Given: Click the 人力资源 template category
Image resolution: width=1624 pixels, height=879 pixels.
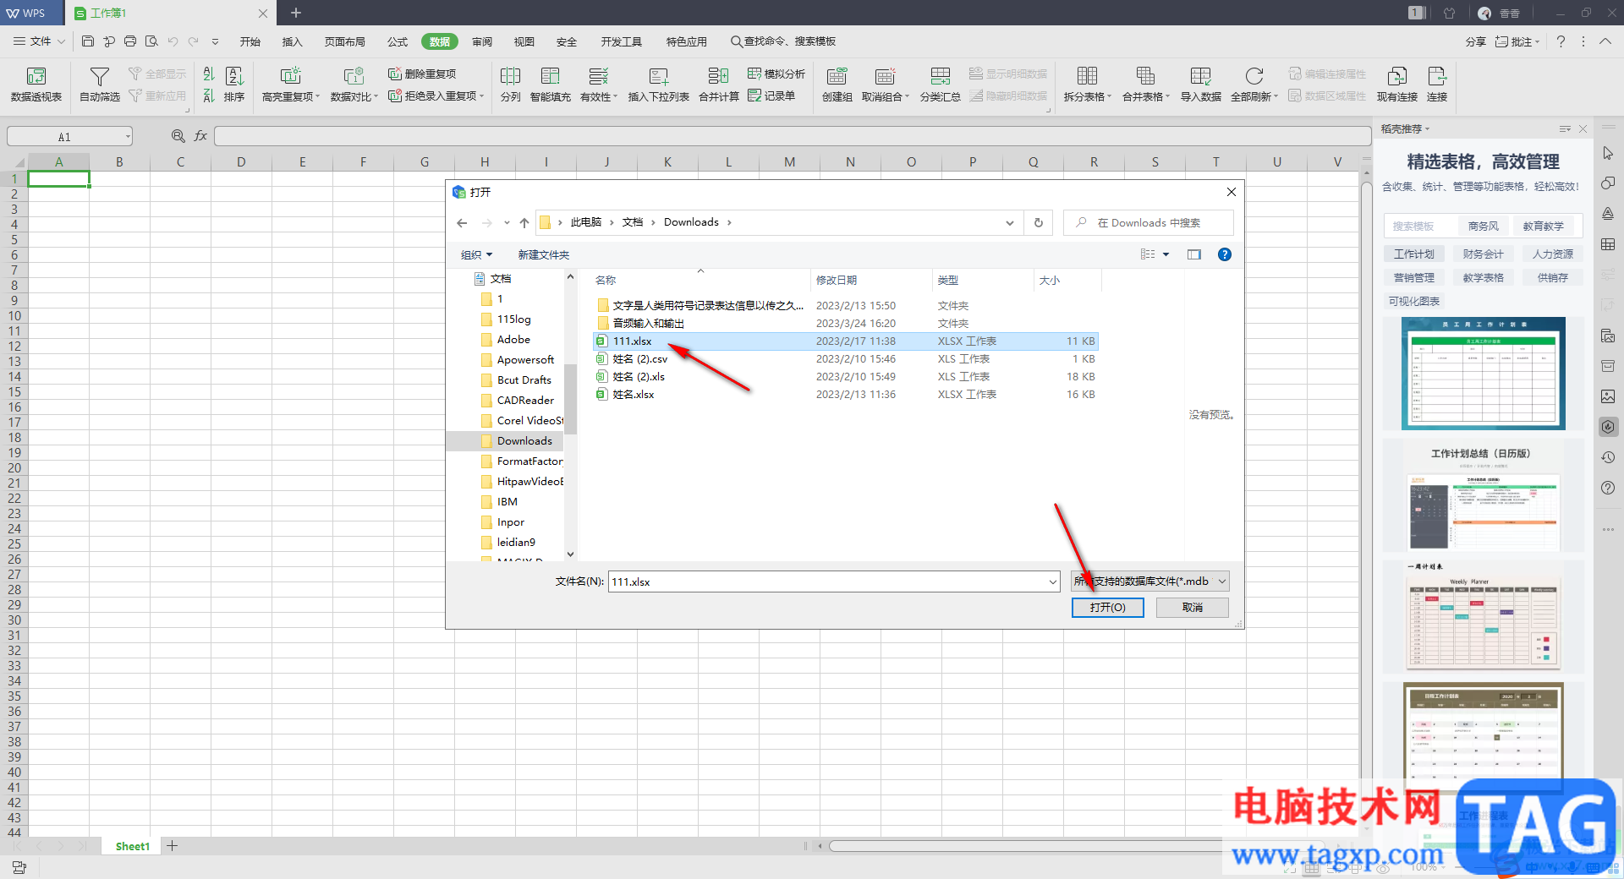Looking at the screenshot, I should click(1553, 254).
